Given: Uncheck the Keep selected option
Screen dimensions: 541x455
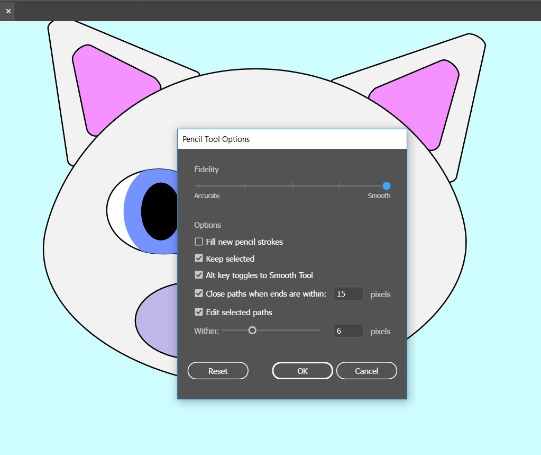Looking at the screenshot, I should pyautogui.click(x=199, y=259).
